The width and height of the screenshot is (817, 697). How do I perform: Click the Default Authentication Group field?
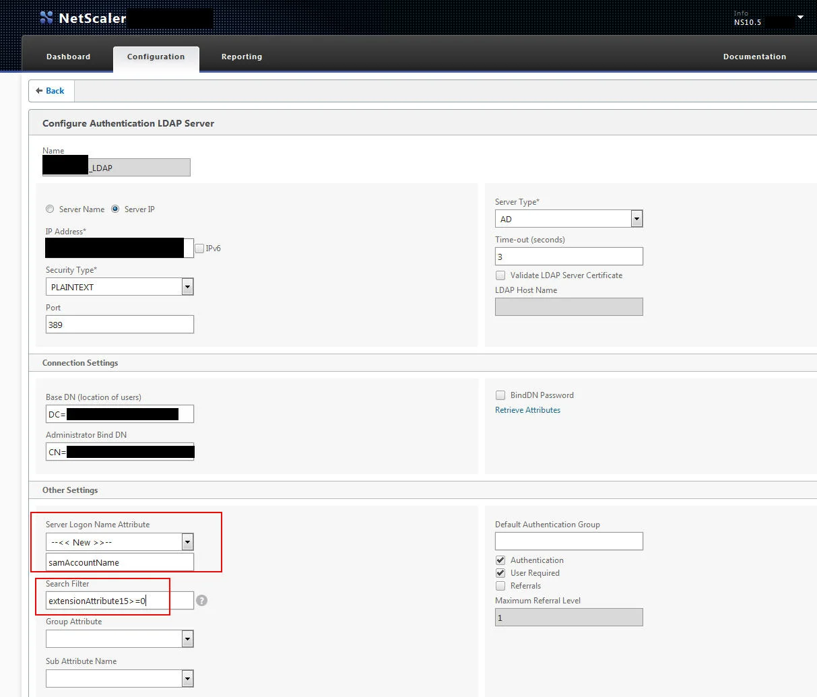(x=568, y=541)
